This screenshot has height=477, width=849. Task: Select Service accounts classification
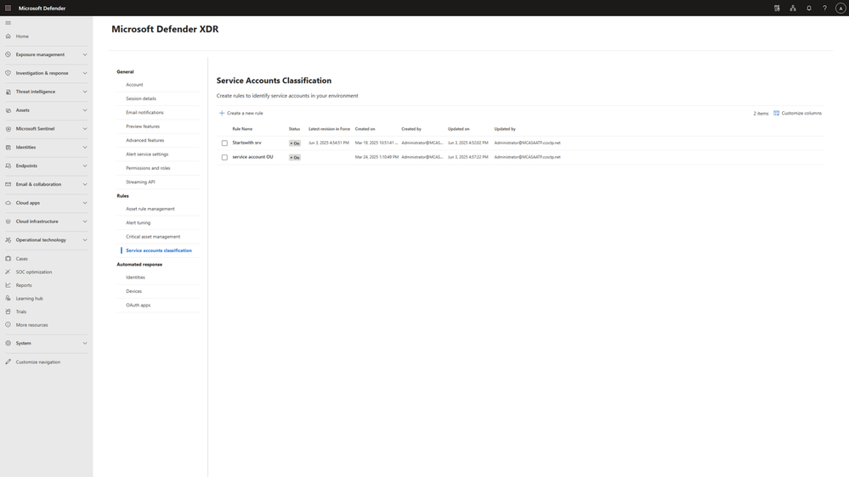point(159,250)
